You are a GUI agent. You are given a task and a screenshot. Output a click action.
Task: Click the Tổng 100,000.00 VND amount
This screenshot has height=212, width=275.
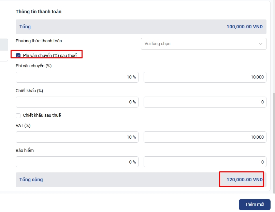[x=244, y=27]
